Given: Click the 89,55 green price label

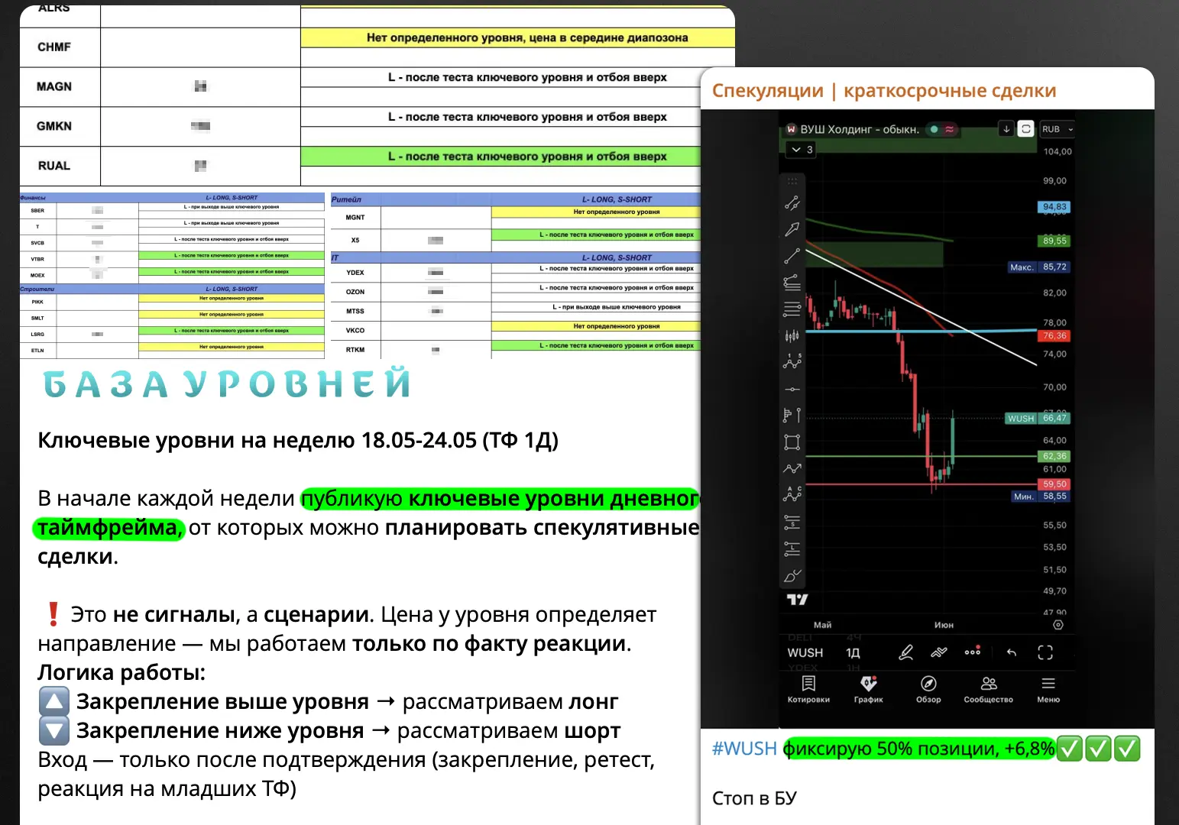Looking at the screenshot, I should 1054,241.
